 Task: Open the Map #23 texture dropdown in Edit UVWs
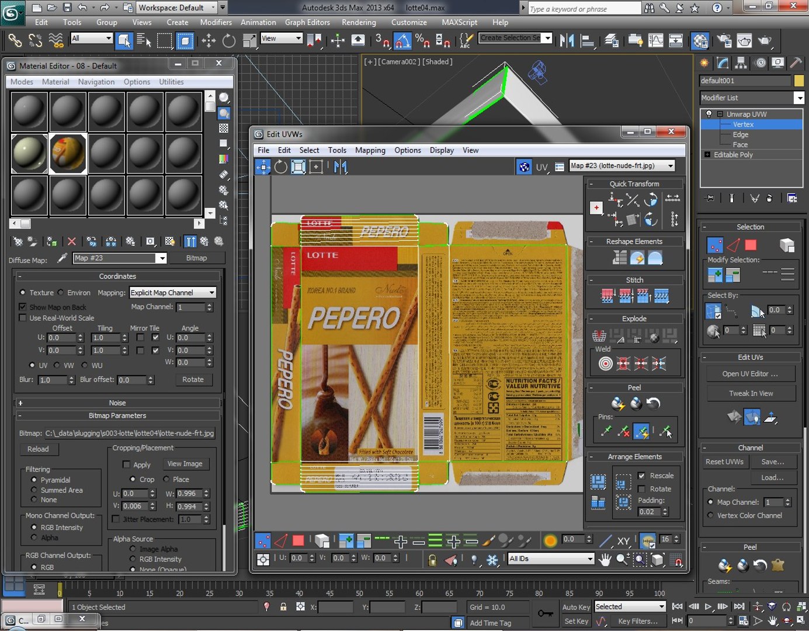pyautogui.click(x=622, y=166)
